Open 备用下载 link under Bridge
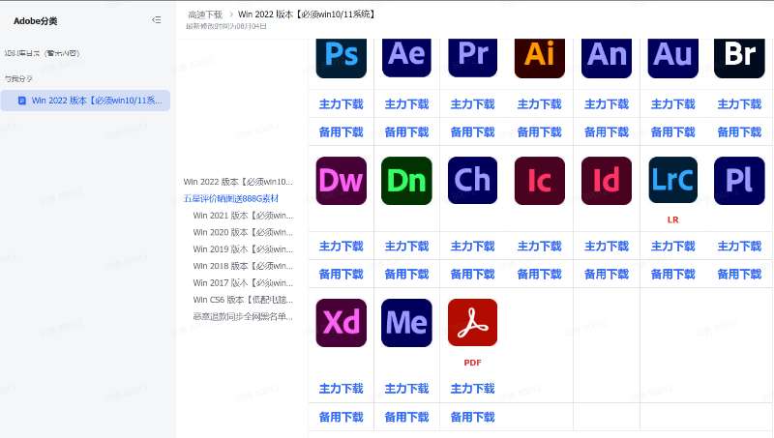The width and height of the screenshot is (774, 438). [x=739, y=132]
